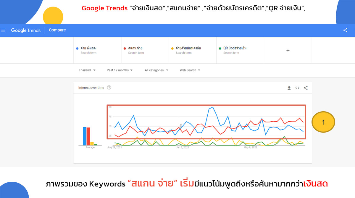Select the Compare label in the header
Image resolution: width=355 pixels, height=198 pixels.
point(57,30)
